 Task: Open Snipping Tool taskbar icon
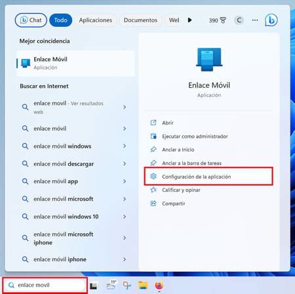click(x=127, y=285)
